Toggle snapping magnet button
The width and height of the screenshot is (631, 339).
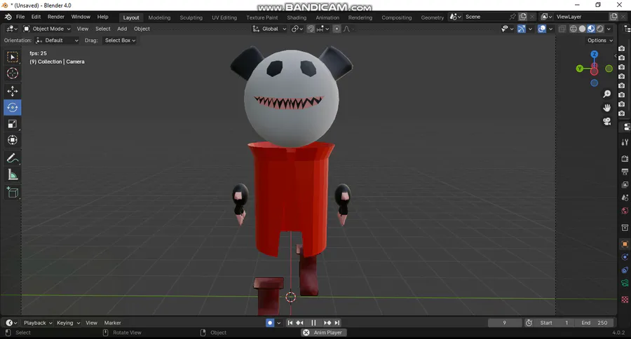311,29
